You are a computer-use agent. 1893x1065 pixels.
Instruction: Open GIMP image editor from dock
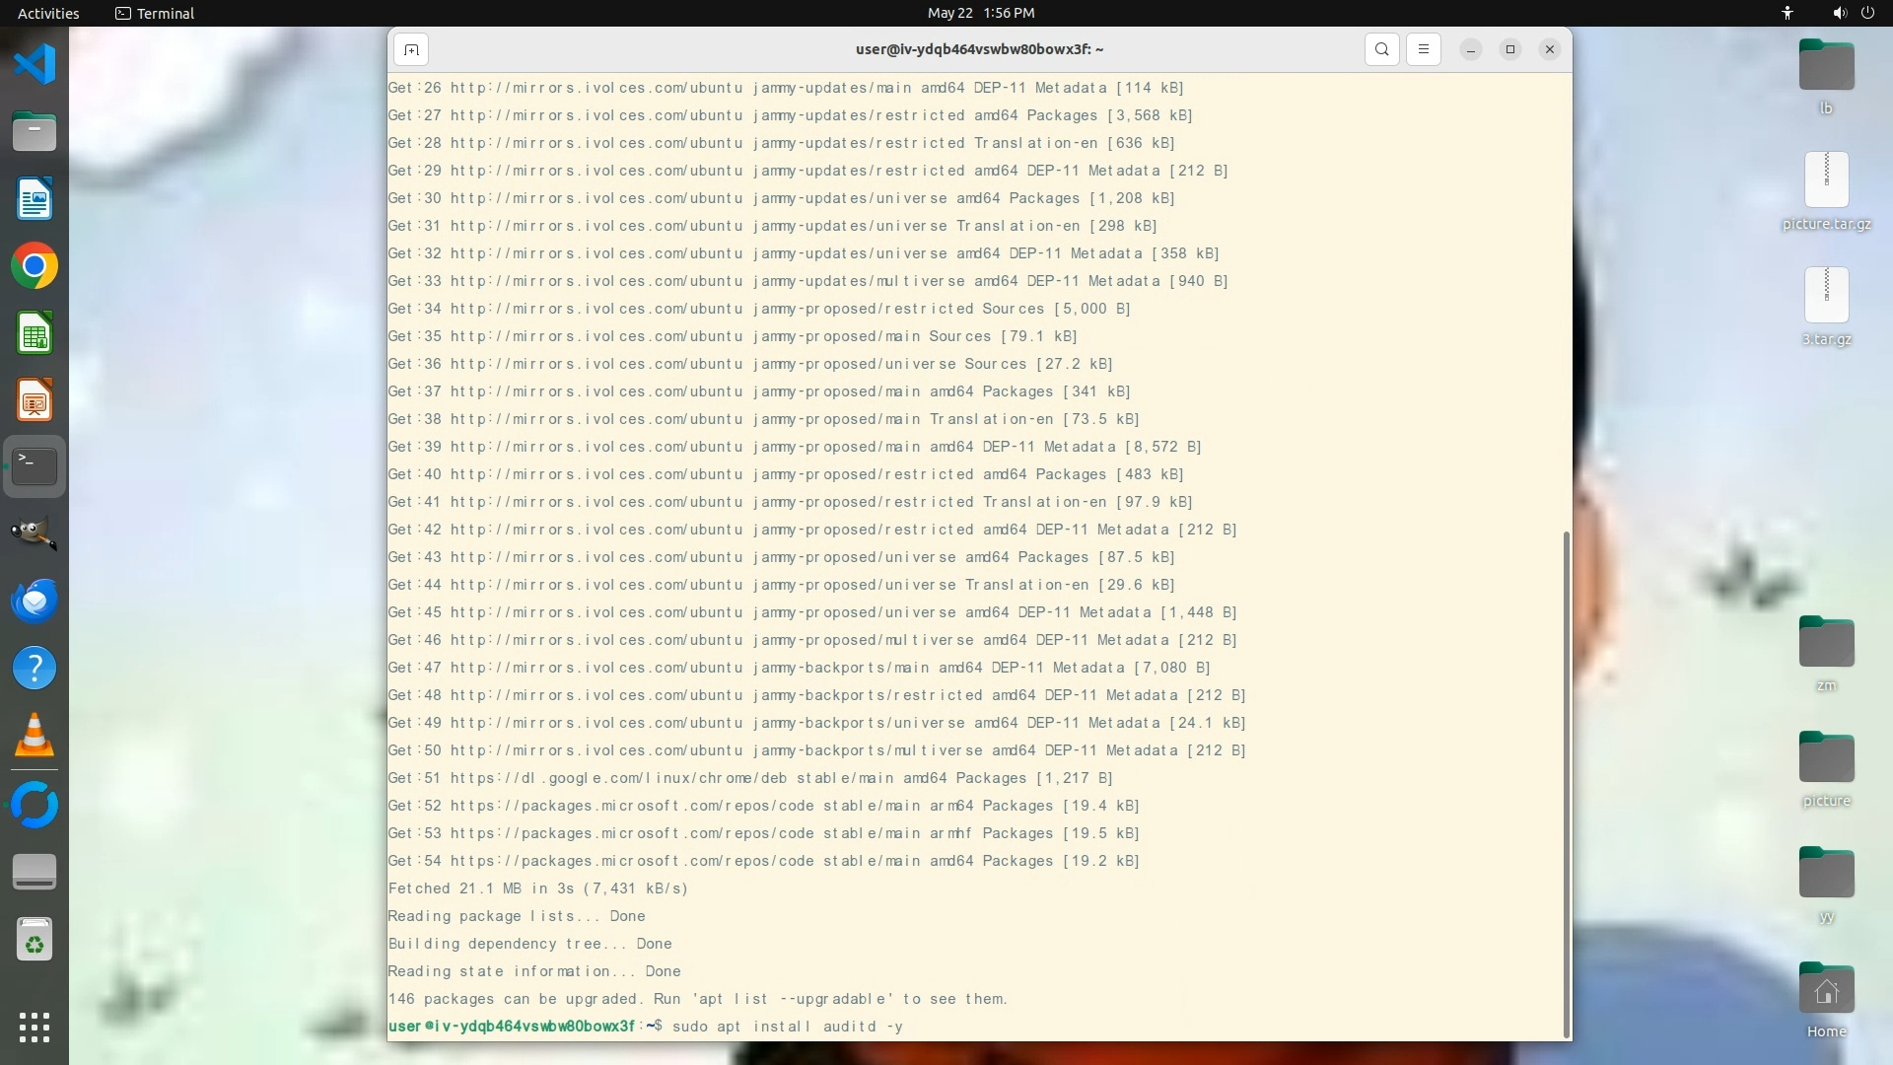point(35,533)
